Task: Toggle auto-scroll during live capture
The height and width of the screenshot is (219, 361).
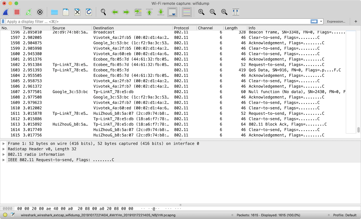Action: click(x=172, y=12)
